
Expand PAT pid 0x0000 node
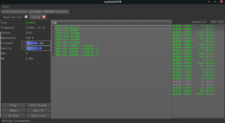pyautogui.click(x=53, y=30)
